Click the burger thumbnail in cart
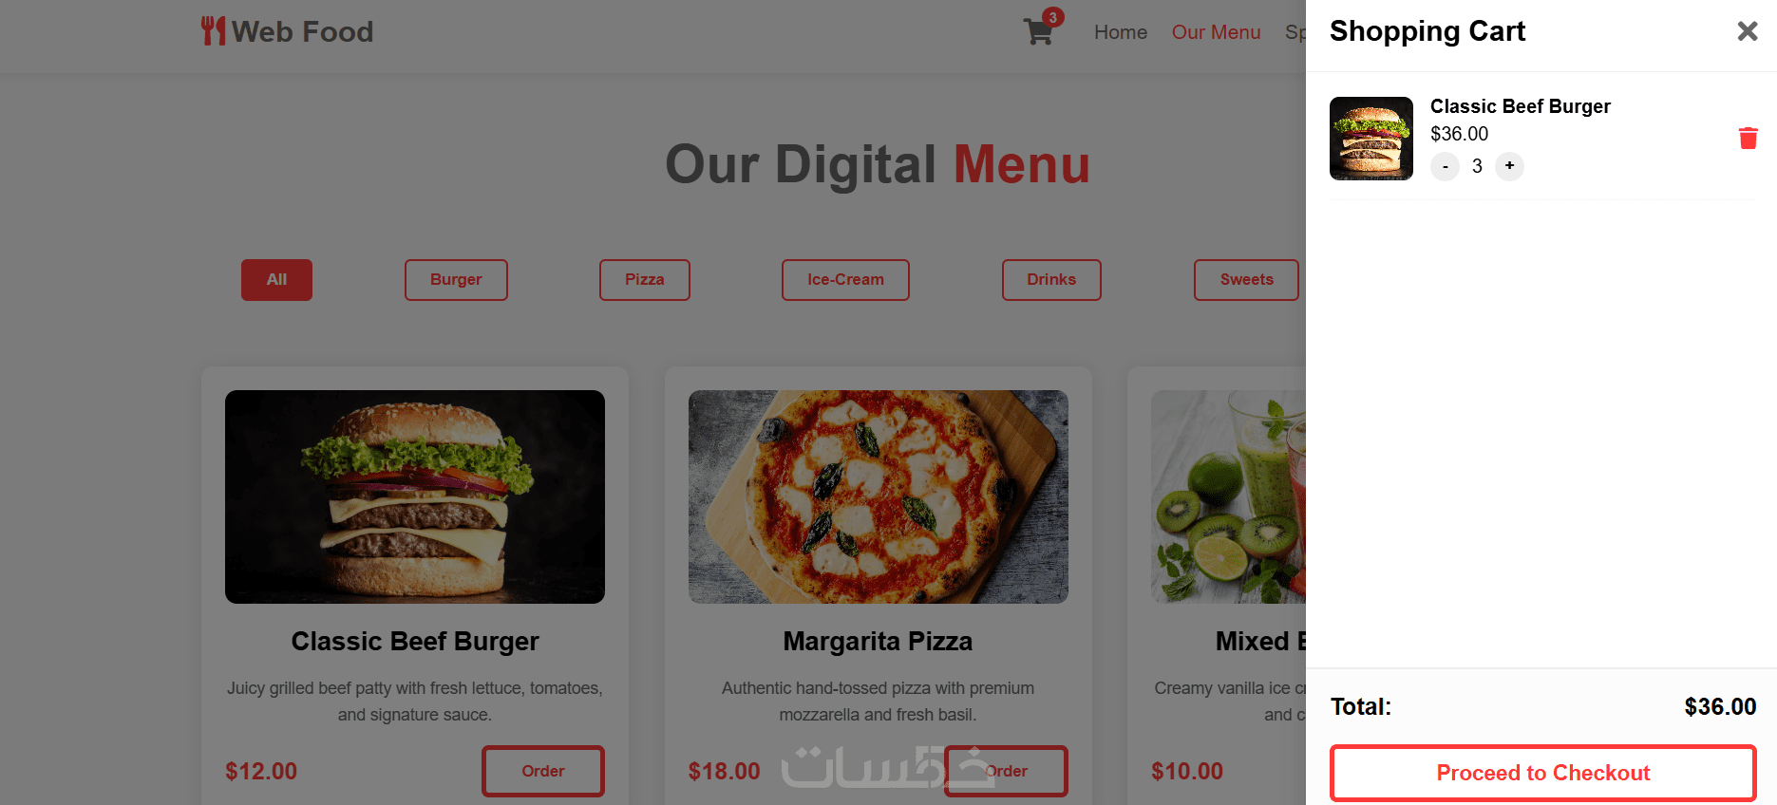This screenshot has height=805, width=1777. pyautogui.click(x=1371, y=139)
